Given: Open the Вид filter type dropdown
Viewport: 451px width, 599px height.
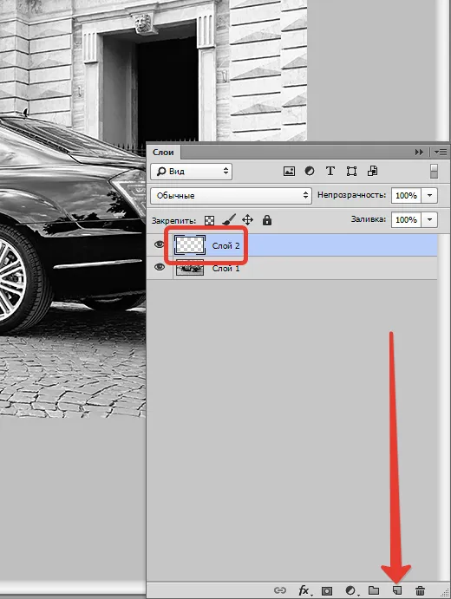Looking at the screenshot, I should (191, 171).
